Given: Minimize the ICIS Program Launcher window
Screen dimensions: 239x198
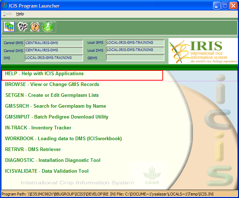Looking at the screenshot, I should pyautogui.click(x=217, y=6).
